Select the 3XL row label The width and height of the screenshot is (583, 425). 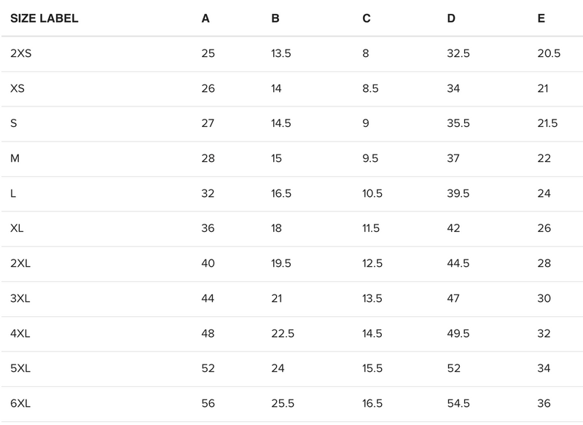20,299
